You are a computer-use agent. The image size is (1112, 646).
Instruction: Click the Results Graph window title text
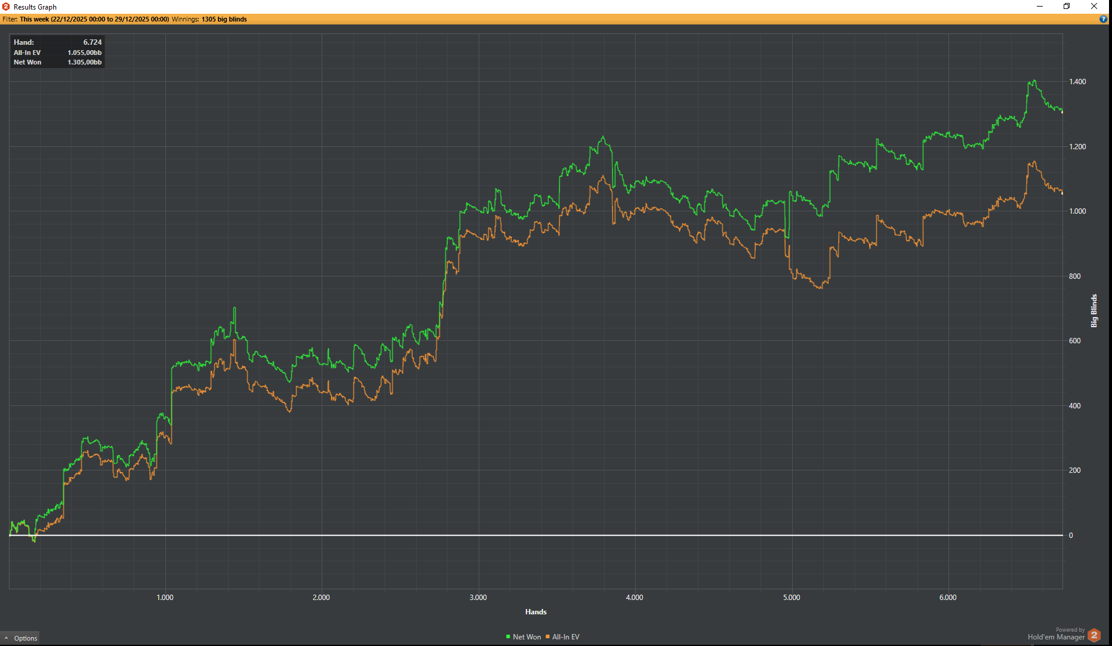coord(35,7)
